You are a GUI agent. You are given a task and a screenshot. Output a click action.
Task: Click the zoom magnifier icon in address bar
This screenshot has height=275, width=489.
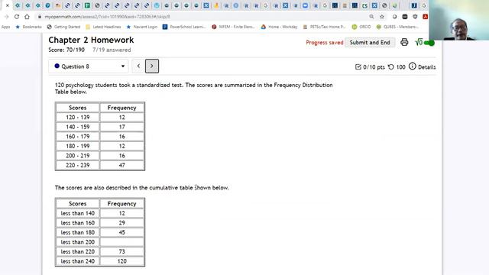(x=371, y=17)
